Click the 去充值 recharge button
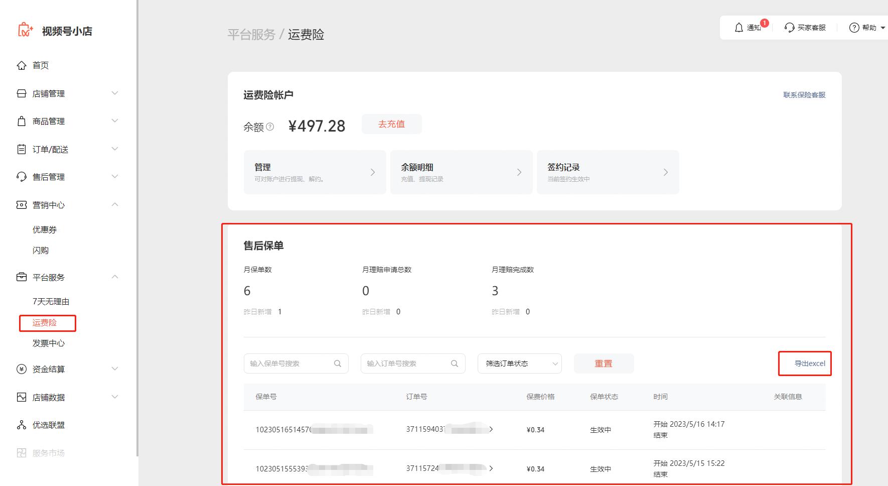888x486 pixels. pos(392,124)
